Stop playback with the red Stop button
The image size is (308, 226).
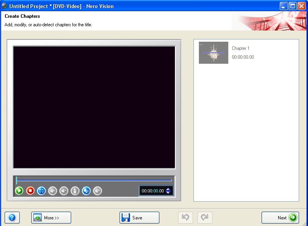tap(30, 191)
